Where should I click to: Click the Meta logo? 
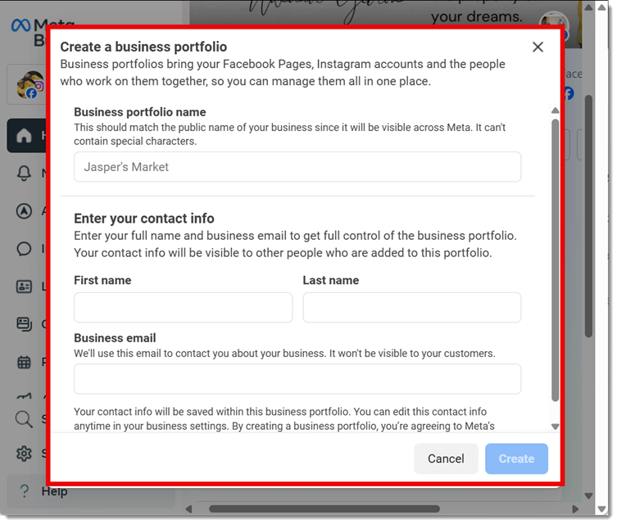coord(20,25)
